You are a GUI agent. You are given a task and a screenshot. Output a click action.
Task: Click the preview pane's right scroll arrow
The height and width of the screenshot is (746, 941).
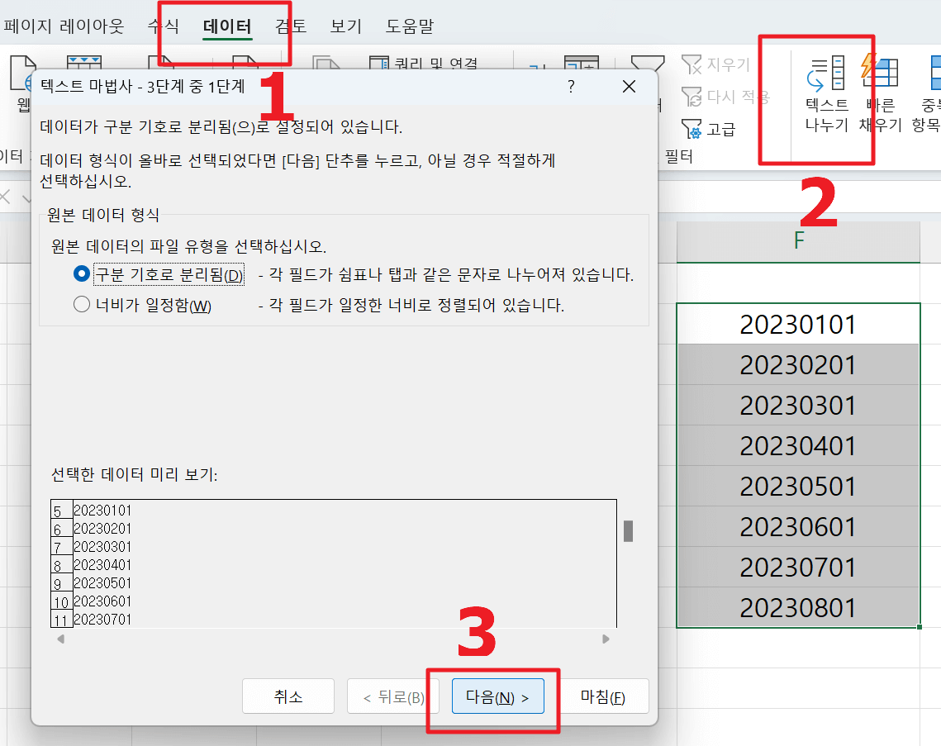(x=606, y=638)
